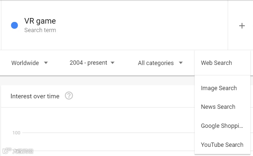253x156 pixels.
Task: Select Web Search from the list
Action: click(x=216, y=63)
